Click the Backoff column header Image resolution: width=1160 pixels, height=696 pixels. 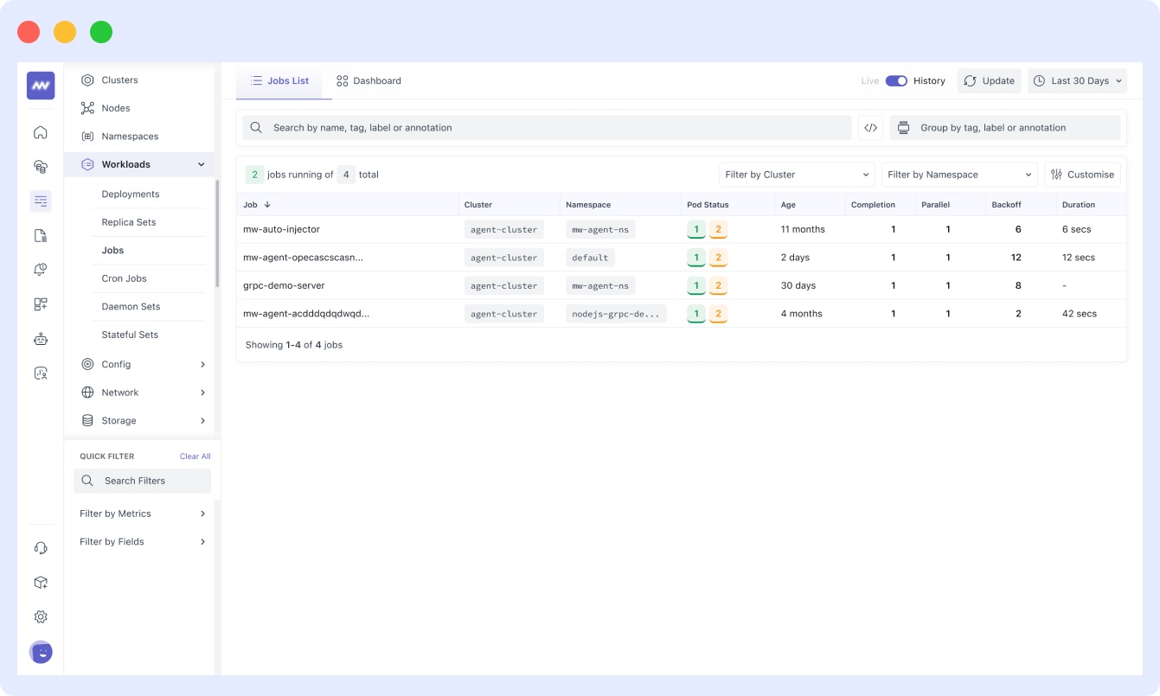pyautogui.click(x=1006, y=205)
